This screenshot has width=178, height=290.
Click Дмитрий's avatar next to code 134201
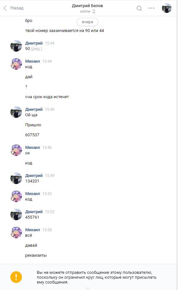coord(16,178)
